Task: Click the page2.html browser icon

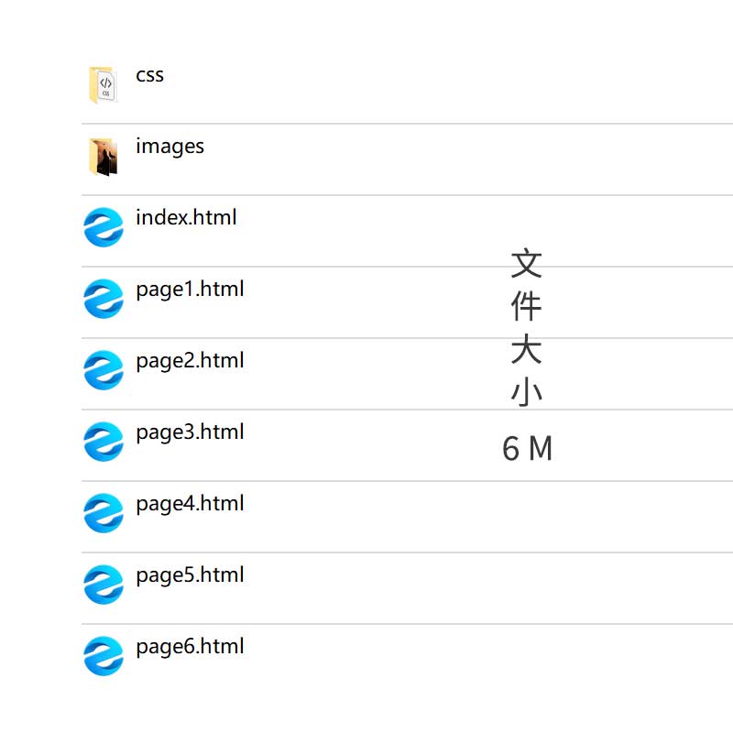Action: click(x=104, y=370)
